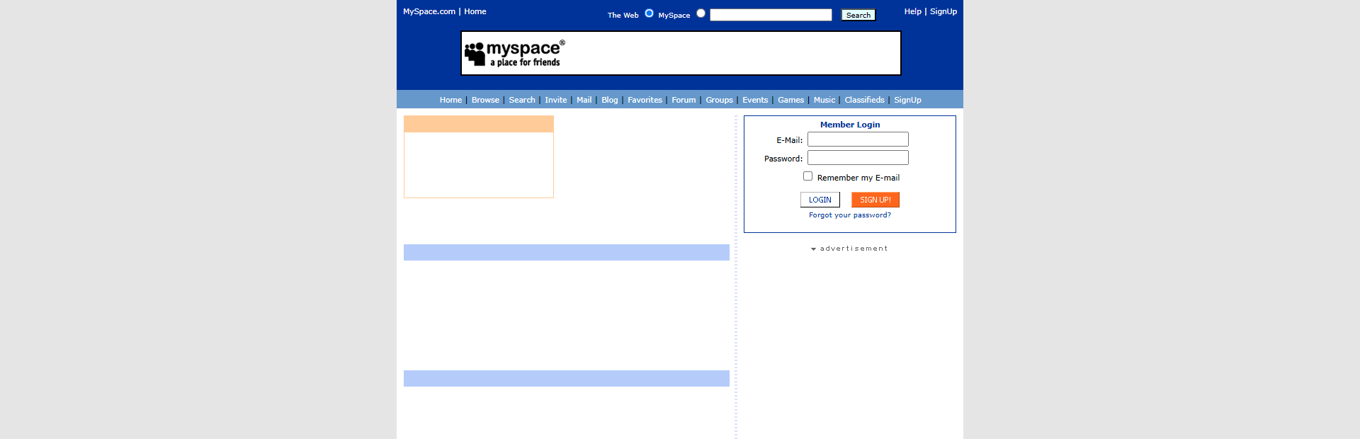
Task: Enable Remember my E-mail checkbox
Action: [x=807, y=176]
